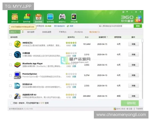
Task: Click 投票 link for 51模拟器
Action: click(x=74, y=56)
